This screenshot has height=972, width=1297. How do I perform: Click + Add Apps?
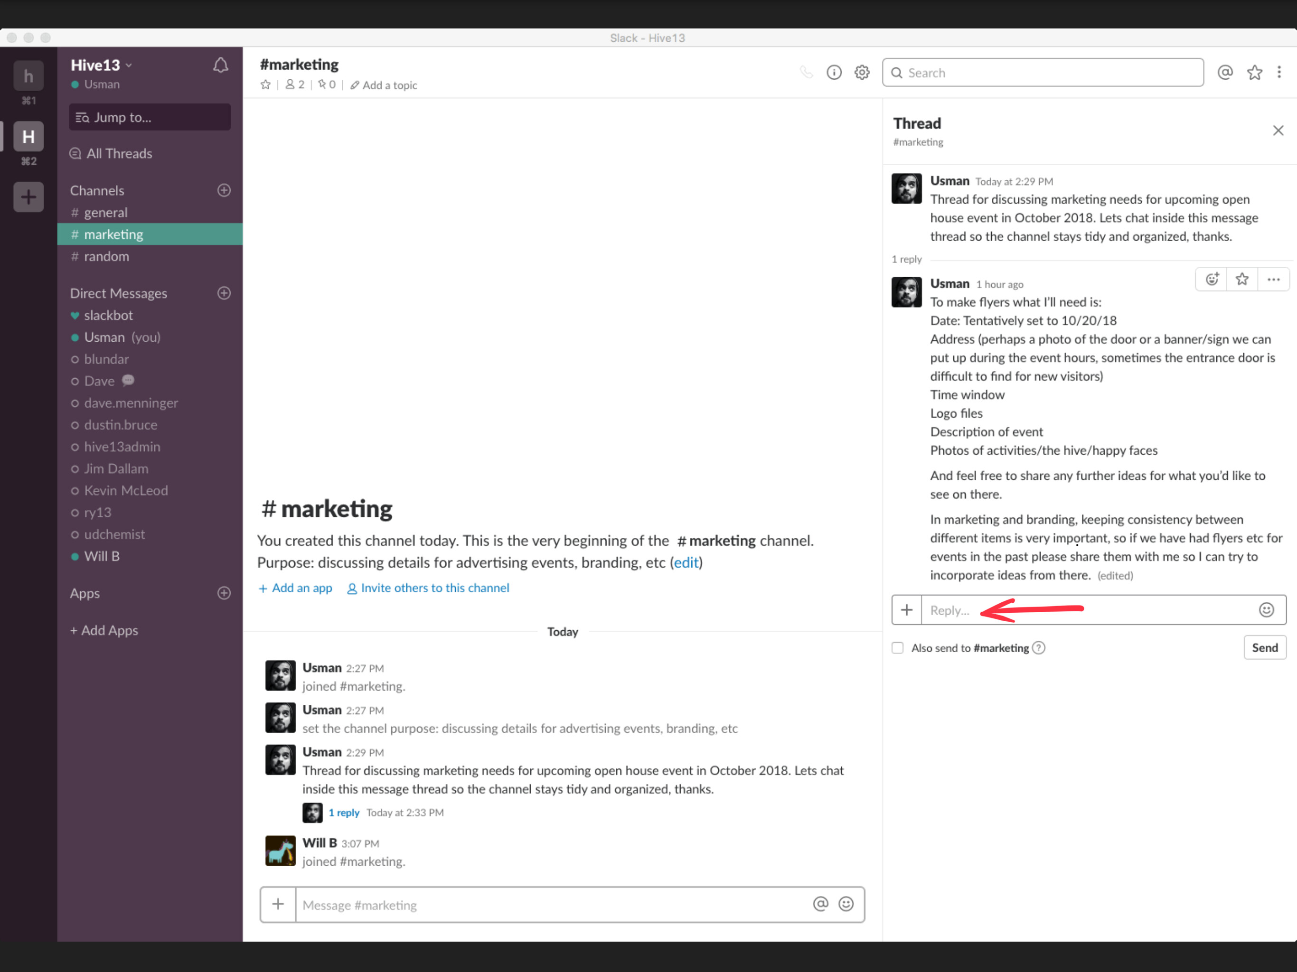[104, 630]
